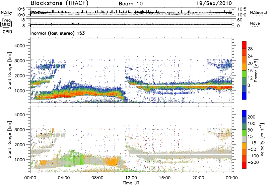Click the '18' frequency axis value
The width and height of the screenshot is (268, 185).
click(22, 20)
